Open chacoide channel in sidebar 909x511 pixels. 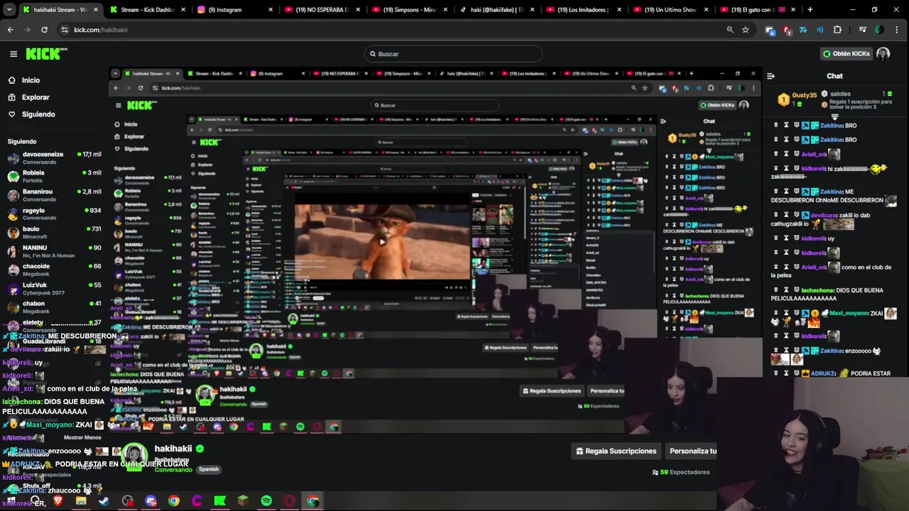pyautogui.click(x=55, y=270)
